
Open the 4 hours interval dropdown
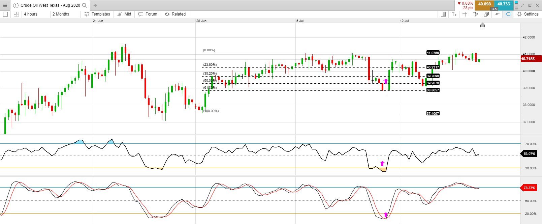click(x=31, y=14)
